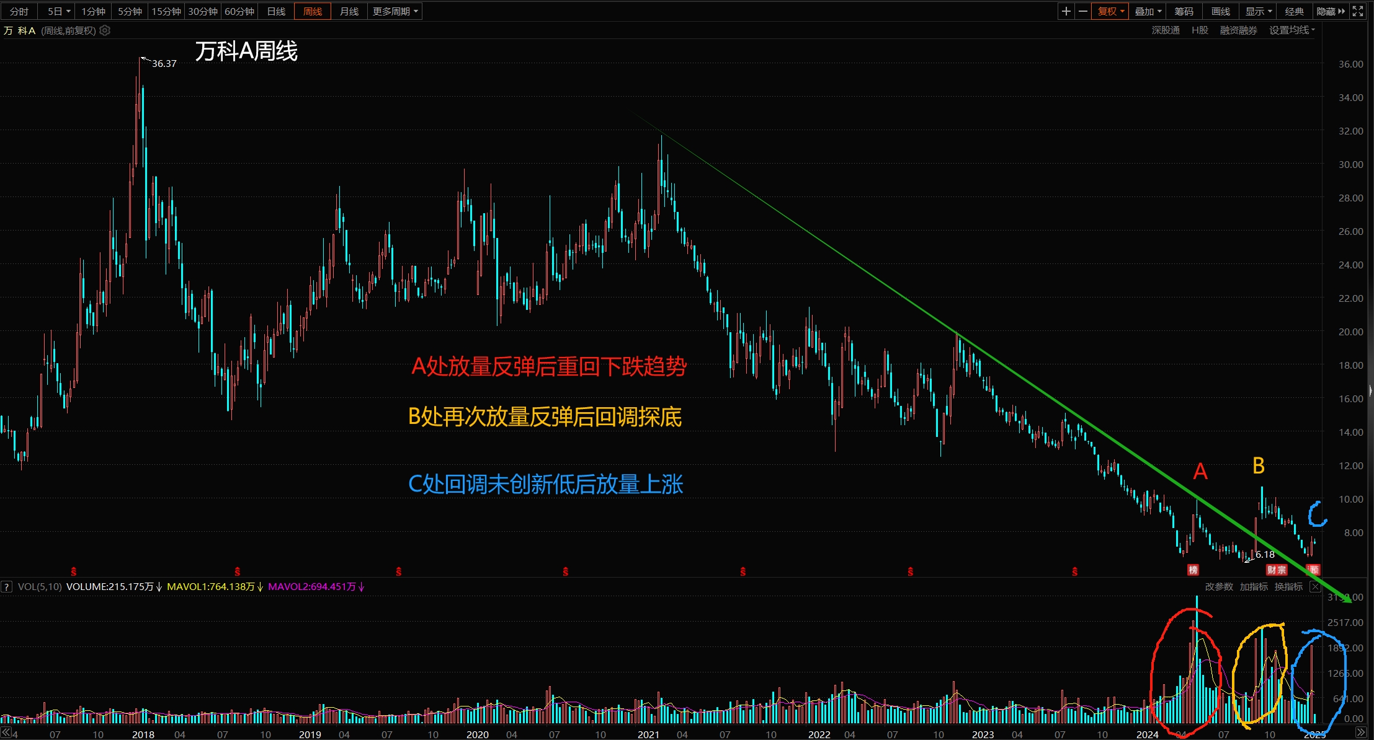Click the 2022 year label on time axis
The height and width of the screenshot is (740, 1374).
(819, 734)
